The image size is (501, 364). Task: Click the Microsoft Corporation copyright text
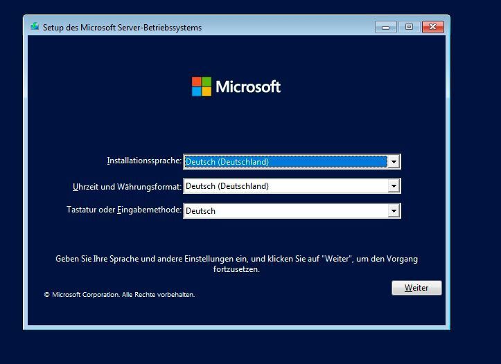[x=119, y=295]
